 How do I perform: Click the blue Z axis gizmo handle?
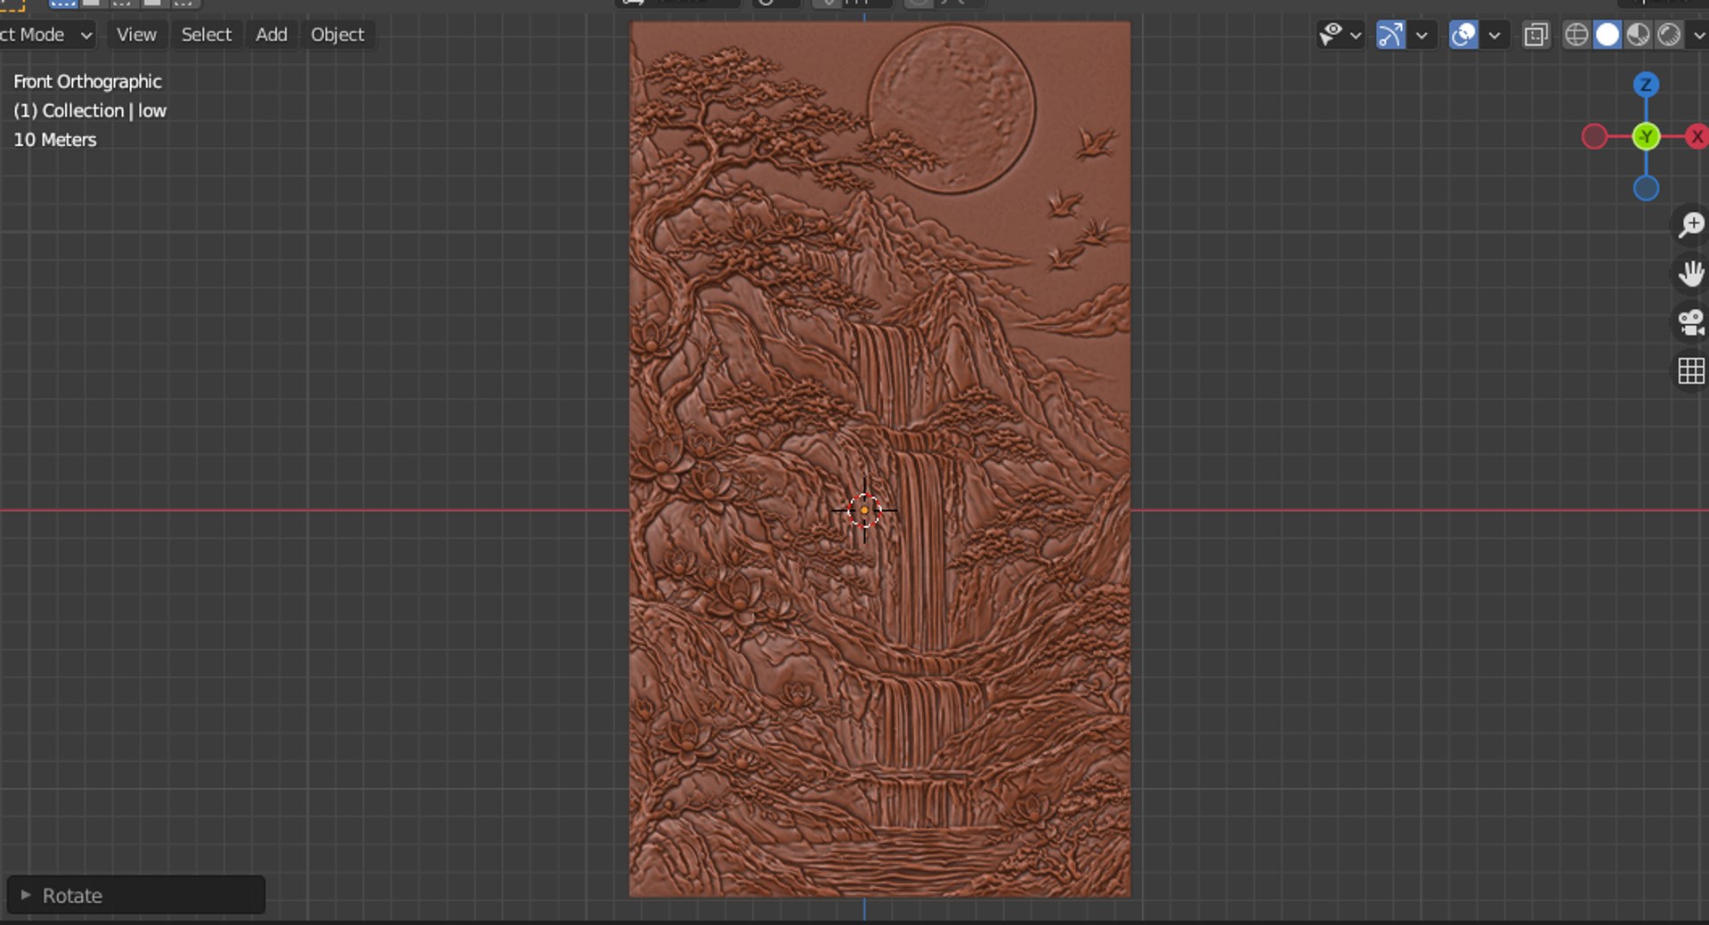pyautogui.click(x=1646, y=85)
